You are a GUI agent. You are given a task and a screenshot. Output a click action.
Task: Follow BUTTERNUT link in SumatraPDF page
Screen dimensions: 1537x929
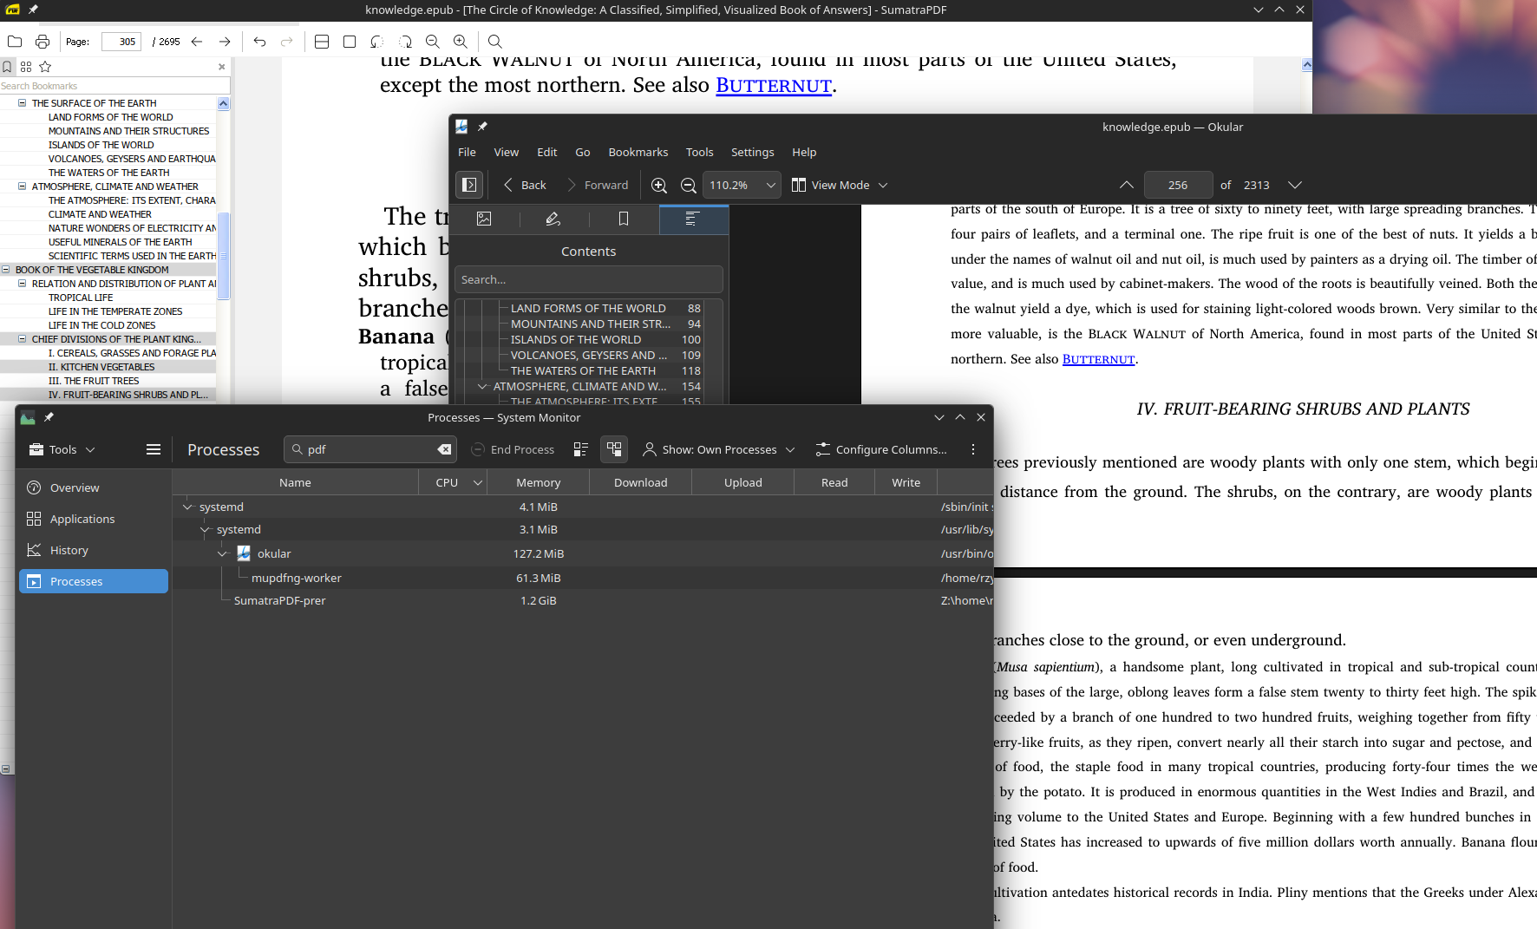coord(774,86)
